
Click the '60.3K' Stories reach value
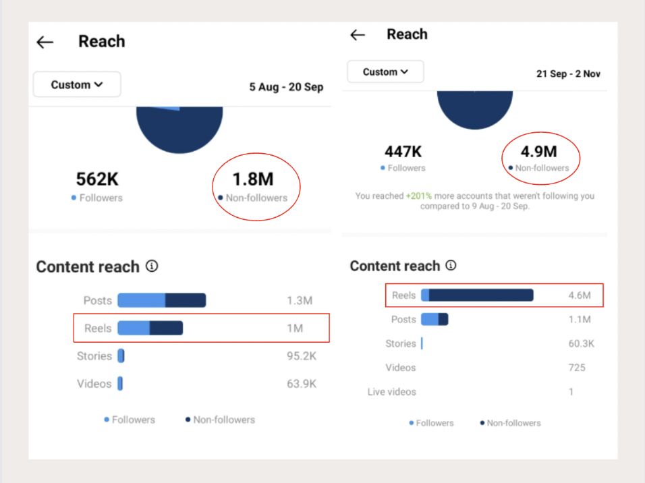click(x=581, y=343)
